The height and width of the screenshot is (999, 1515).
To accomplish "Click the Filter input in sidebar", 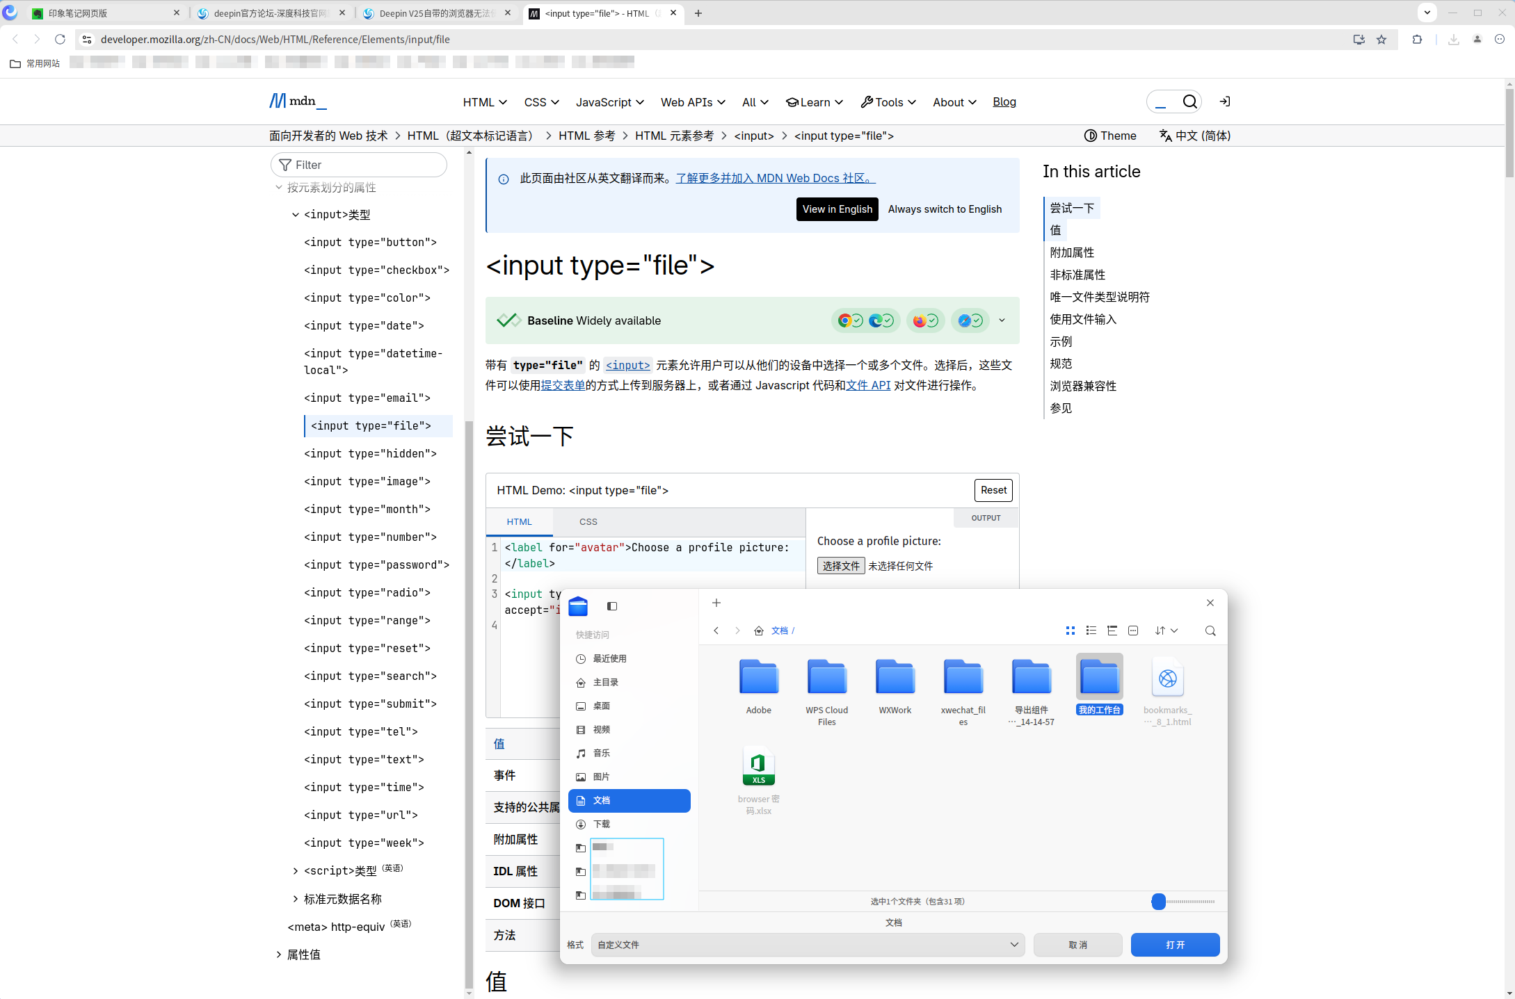I will (358, 165).
